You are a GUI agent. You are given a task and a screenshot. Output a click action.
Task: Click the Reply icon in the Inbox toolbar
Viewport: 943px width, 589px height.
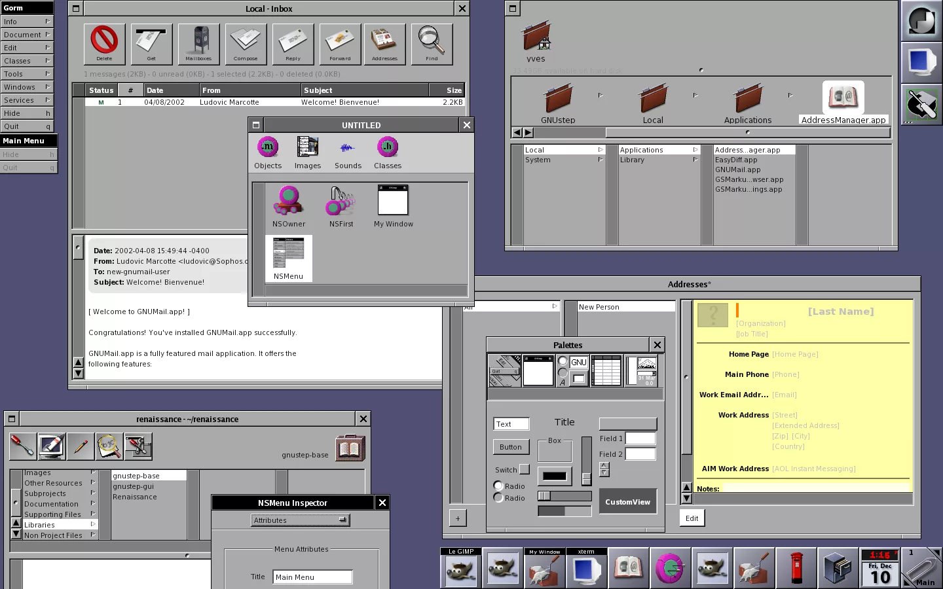[x=293, y=44]
